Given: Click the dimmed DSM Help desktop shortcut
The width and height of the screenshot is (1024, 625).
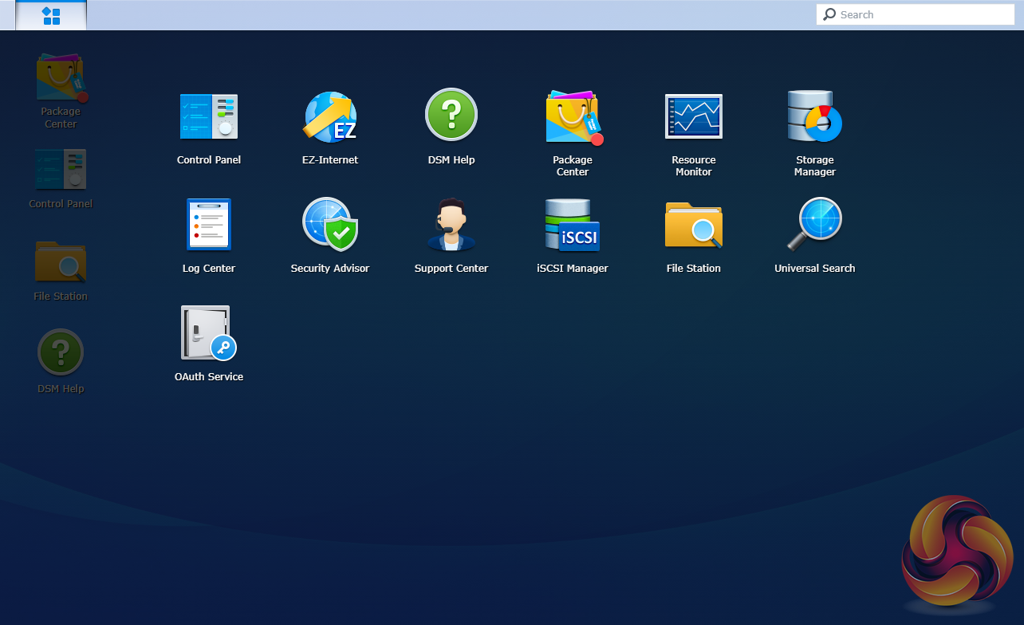Looking at the screenshot, I should pos(61,352).
